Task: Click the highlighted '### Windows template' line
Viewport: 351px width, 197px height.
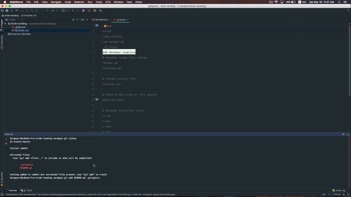Action: pos(119,52)
